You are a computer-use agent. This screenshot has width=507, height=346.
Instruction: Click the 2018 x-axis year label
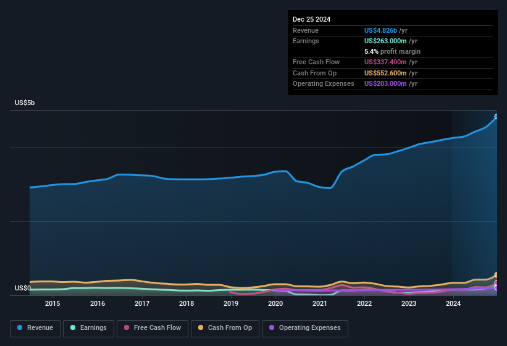[186, 303]
